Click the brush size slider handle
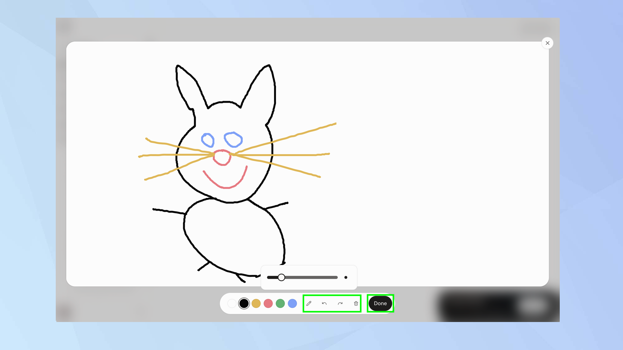Image resolution: width=623 pixels, height=350 pixels. [282, 277]
